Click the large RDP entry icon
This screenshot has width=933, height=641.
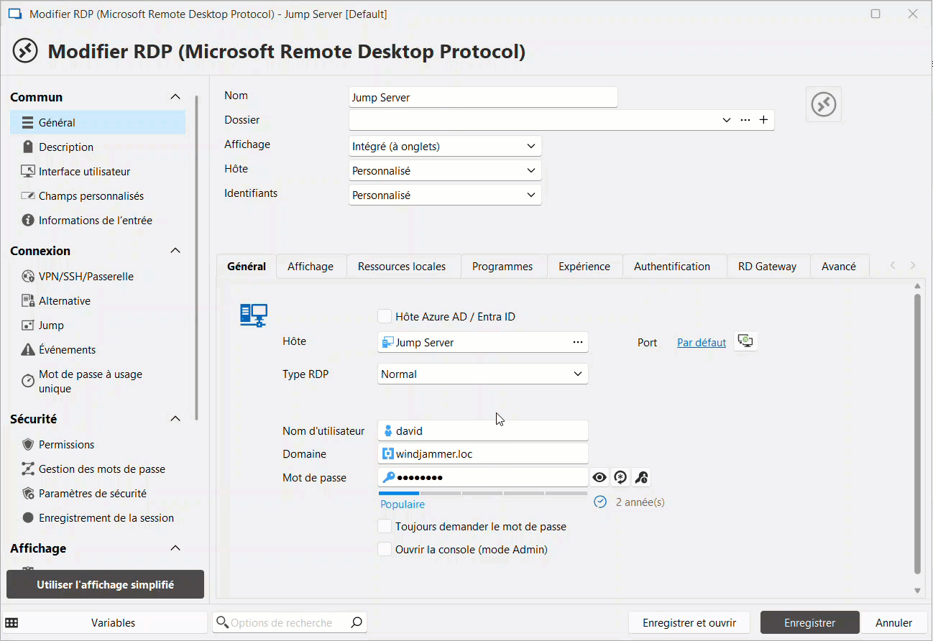pos(823,105)
